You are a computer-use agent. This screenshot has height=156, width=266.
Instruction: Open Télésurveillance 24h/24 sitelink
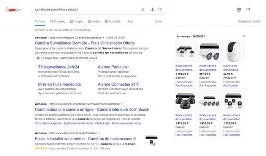point(59,67)
